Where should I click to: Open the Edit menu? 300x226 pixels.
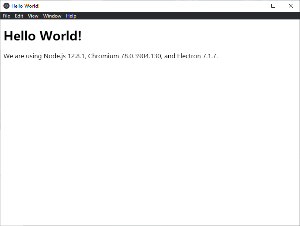tap(19, 16)
